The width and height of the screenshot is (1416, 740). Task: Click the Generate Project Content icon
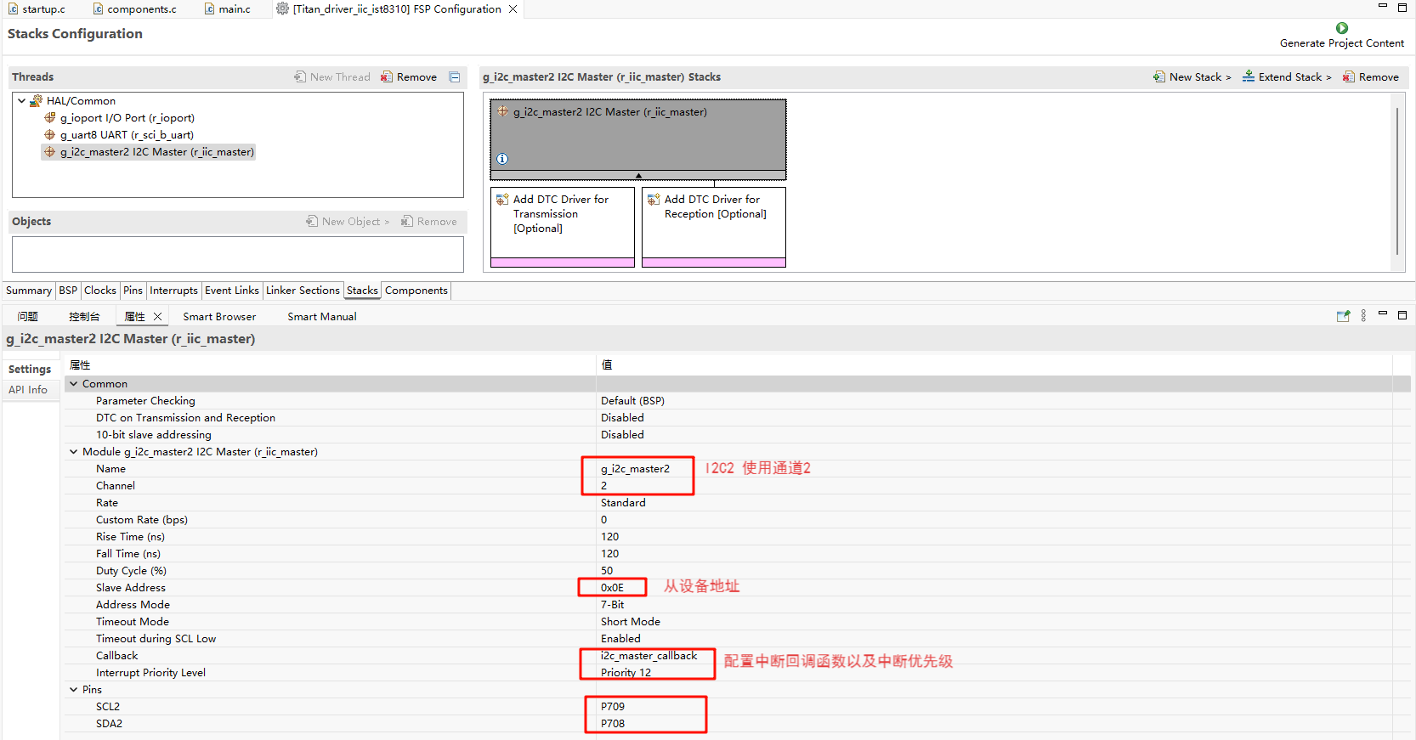pos(1342,28)
